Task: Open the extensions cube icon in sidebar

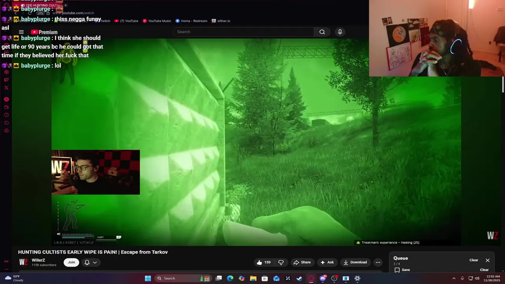Action: click(6, 123)
